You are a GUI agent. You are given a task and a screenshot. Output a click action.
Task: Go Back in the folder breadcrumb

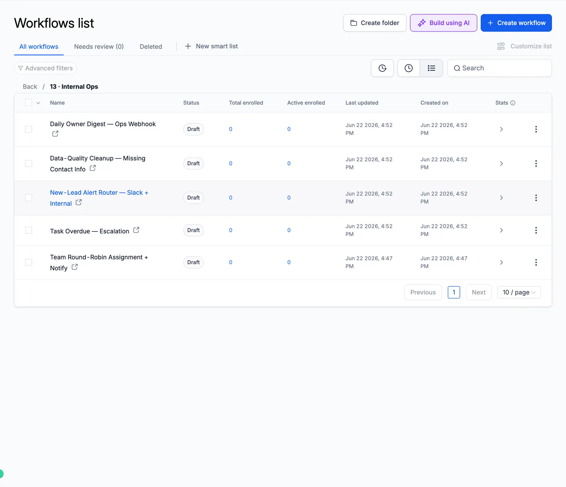click(x=30, y=87)
